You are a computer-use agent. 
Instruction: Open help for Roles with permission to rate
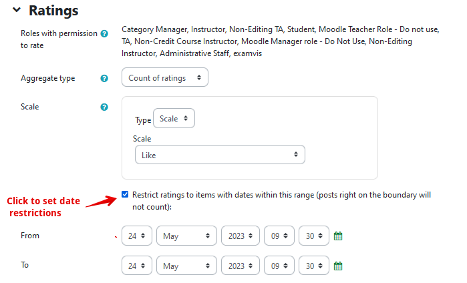coord(104,33)
